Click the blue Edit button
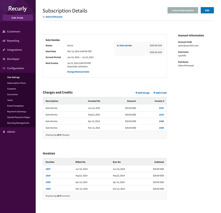Image resolution: width=221 pixels, height=213 pixels. pos(207,10)
